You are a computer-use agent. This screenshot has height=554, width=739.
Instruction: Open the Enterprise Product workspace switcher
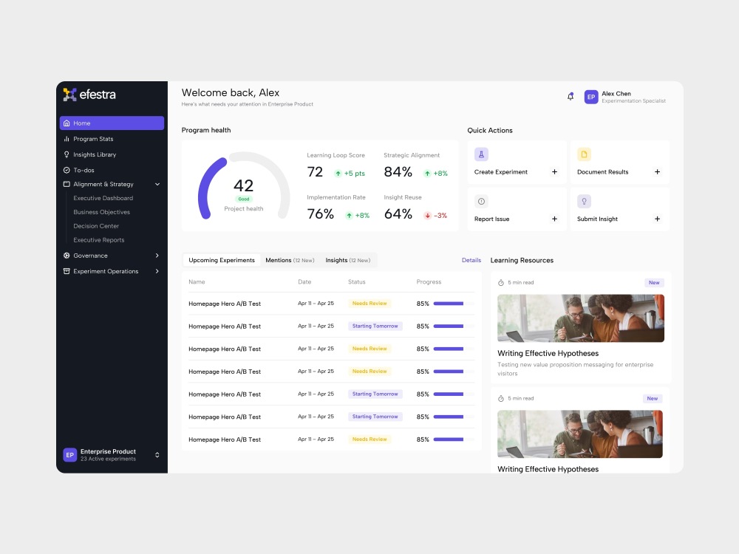112,455
